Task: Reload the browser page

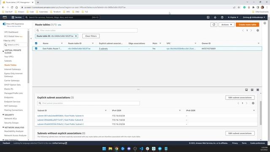Action: click(12, 8)
